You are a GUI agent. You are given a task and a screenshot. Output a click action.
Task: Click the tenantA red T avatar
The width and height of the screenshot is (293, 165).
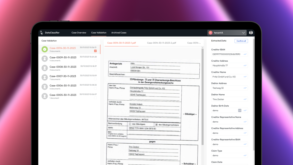tap(210, 33)
